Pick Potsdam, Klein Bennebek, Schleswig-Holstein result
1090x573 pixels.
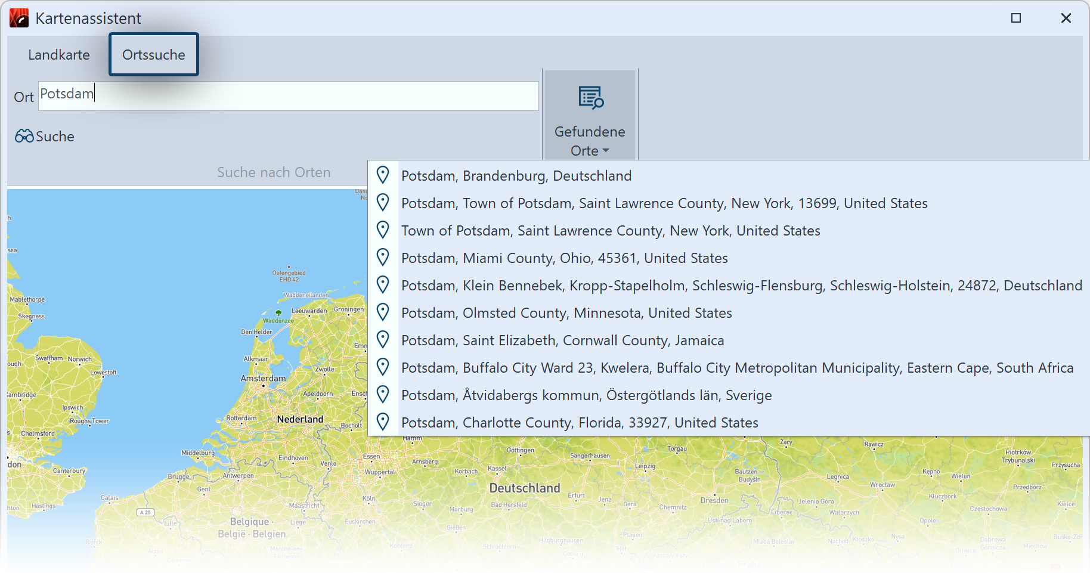coord(742,286)
